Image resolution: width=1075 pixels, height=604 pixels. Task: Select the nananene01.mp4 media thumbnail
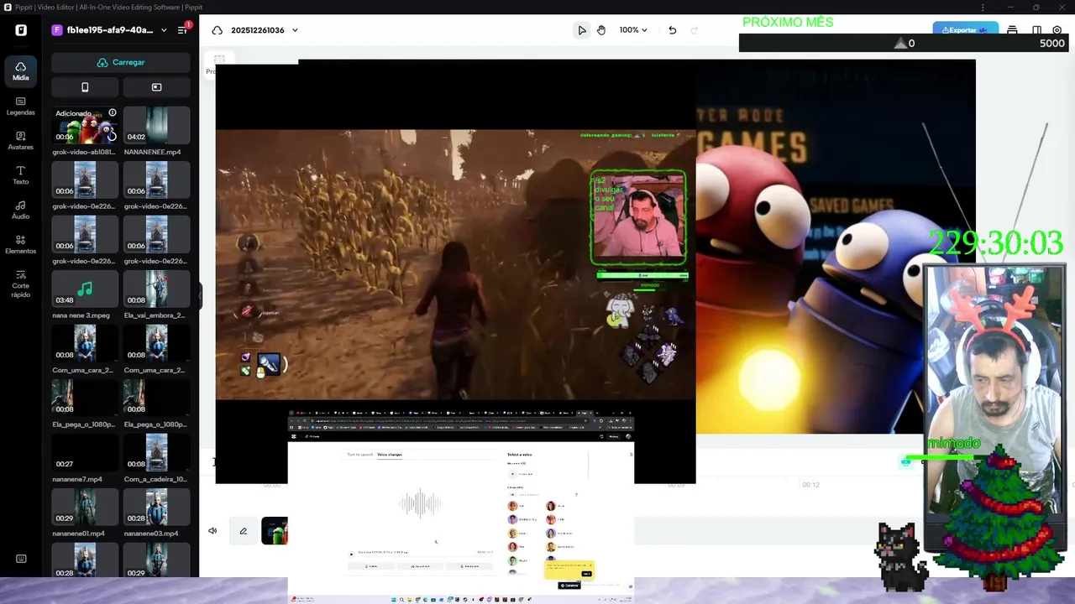click(x=85, y=507)
